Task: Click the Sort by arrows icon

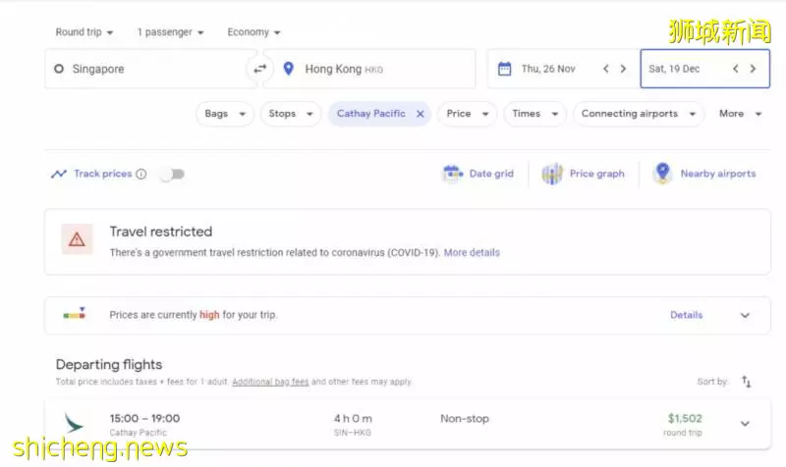Action: (746, 382)
